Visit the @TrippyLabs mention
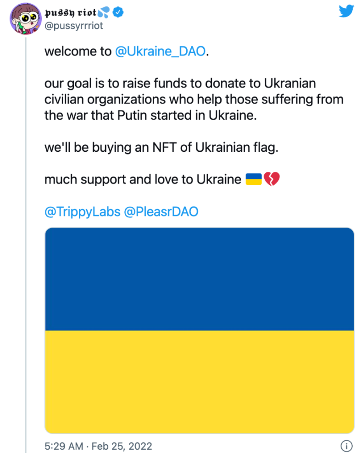 coord(82,212)
